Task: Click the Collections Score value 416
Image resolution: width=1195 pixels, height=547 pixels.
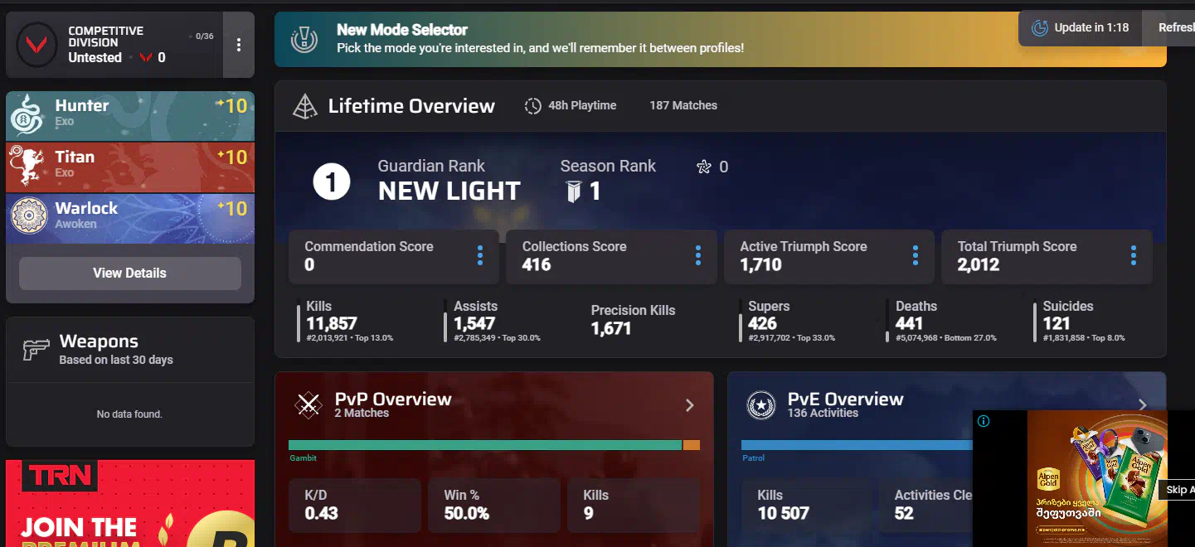Action: 537,265
